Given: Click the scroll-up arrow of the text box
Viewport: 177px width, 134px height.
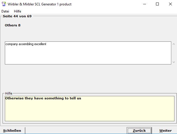Looking at the screenshot, I should [174, 44].
